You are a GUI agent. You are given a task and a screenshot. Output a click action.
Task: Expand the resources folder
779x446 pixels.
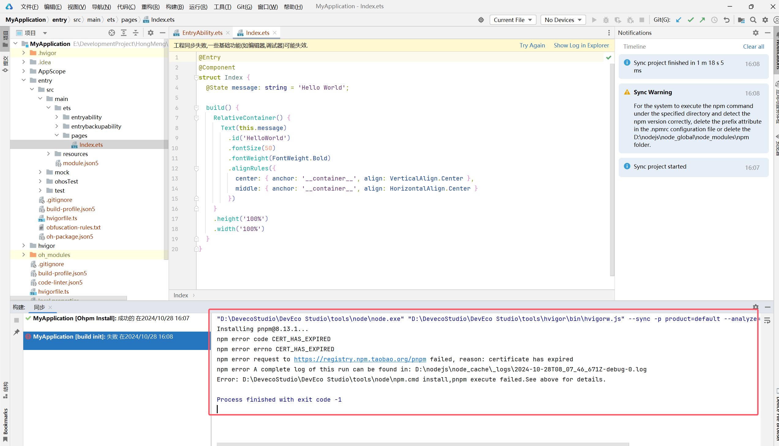coord(48,154)
